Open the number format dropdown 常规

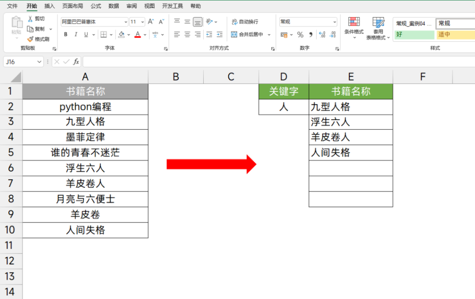click(x=334, y=22)
